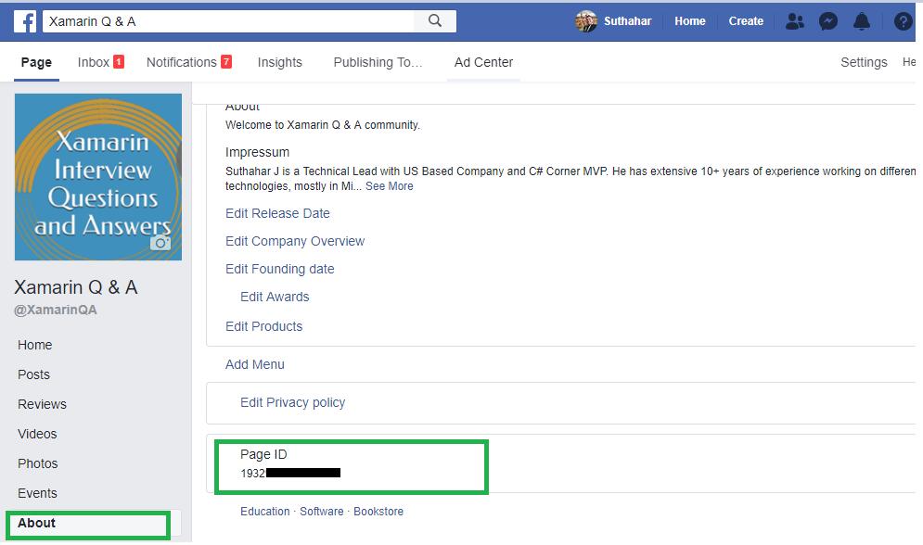Open the Publishing Tools tab
The width and height of the screenshot is (923, 545).
click(x=378, y=62)
